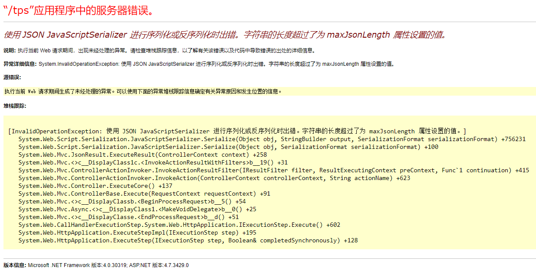The image size is (536, 277).
Task: Click the InvokeActionResultFilter stack trace line
Action: (x=274, y=171)
